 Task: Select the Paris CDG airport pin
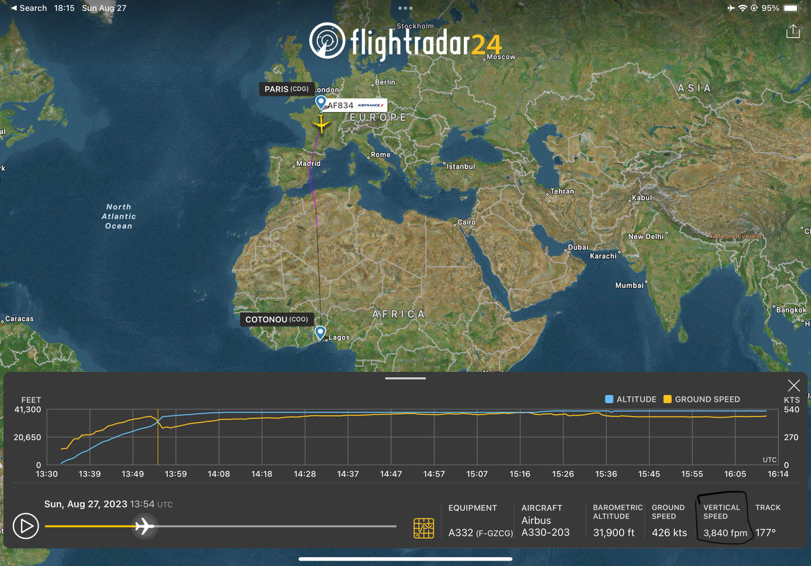(x=321, y=102)
